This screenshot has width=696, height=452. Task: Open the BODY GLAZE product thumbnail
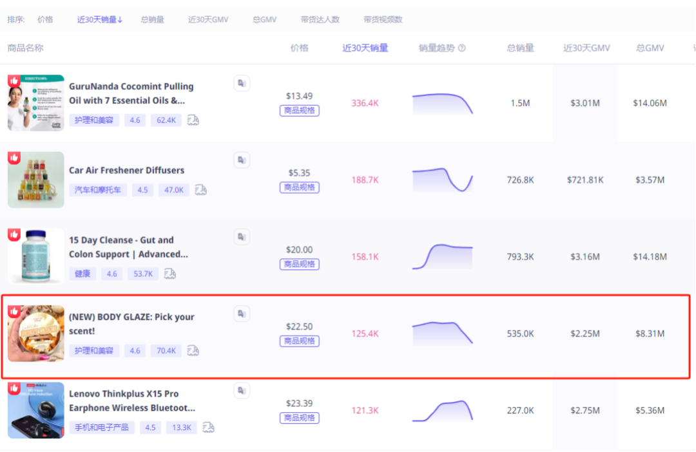coord(36,334)
